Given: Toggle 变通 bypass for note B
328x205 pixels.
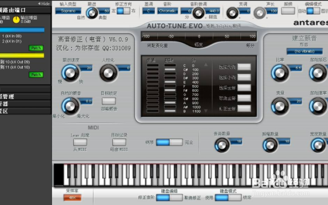Looking at the screenshot, I should tap(152, 111).
